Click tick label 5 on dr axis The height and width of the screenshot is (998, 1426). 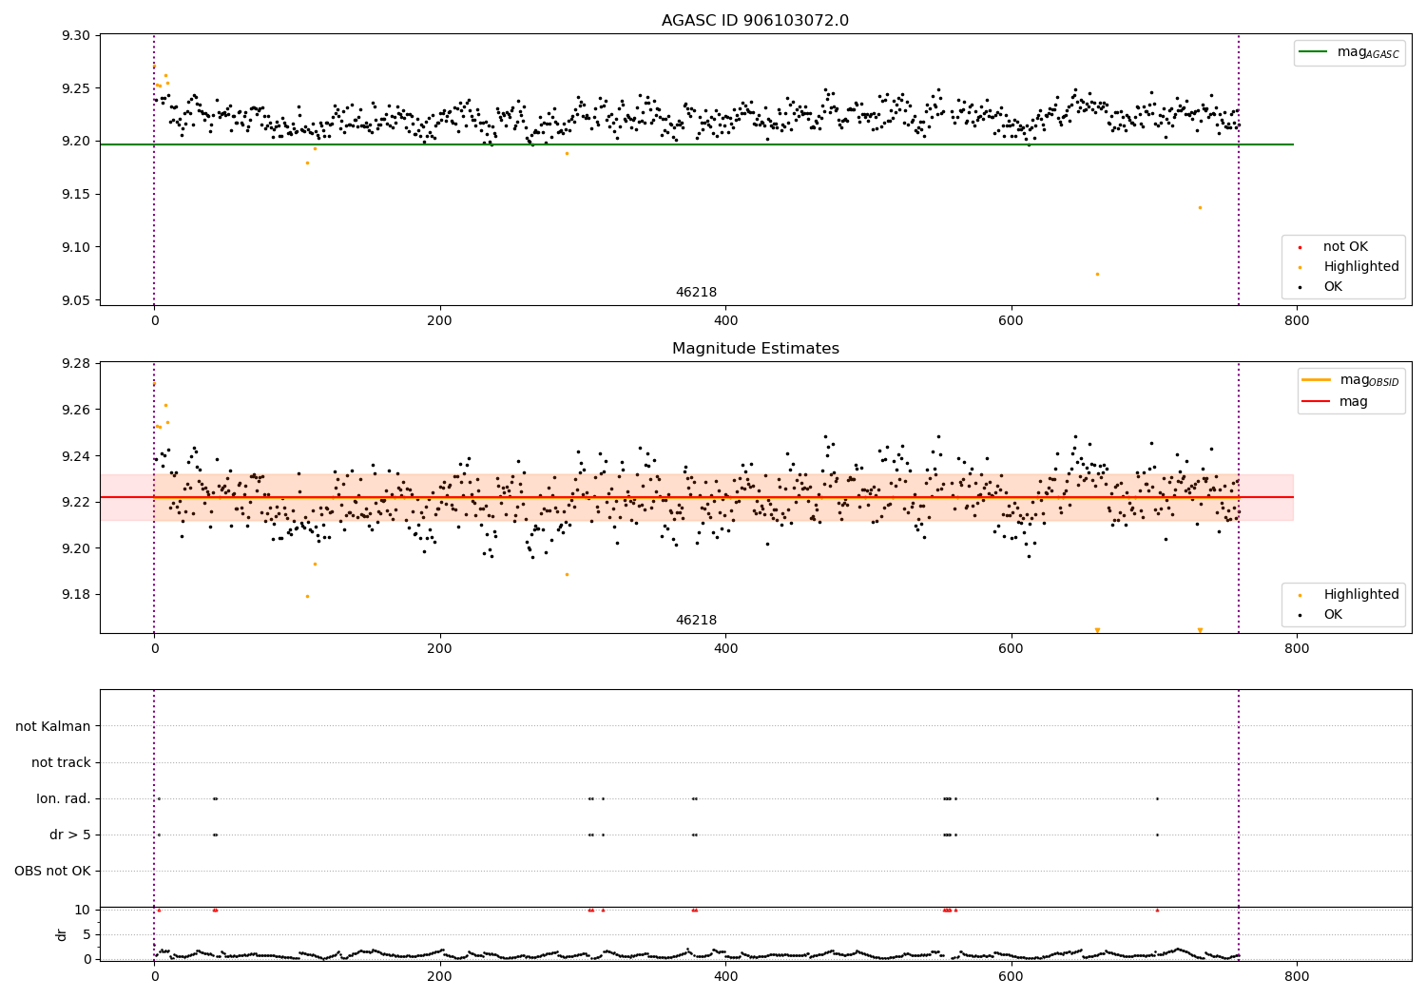(87, 935)
